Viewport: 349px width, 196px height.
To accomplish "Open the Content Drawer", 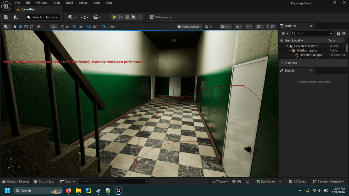I will pos(16,181).
